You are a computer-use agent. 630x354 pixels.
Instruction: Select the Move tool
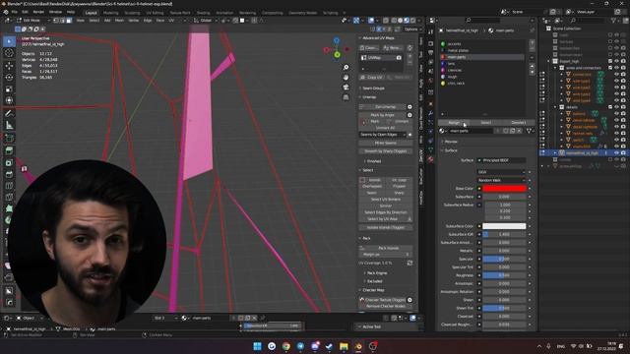coord(9,66)
